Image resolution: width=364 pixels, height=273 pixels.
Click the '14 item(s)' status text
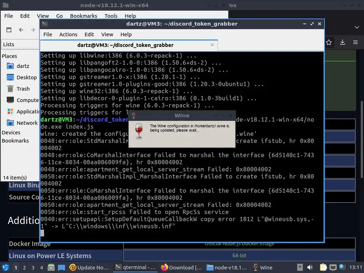coord(15,178)
